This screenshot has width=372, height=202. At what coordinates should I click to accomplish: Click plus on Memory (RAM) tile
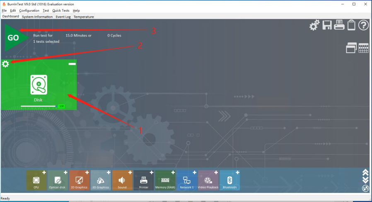click(173, 173)
